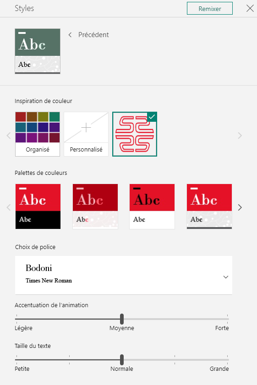The width and height of the screenshot is (257, 385).
Task: Select the green Abc current style thumbnail
Action: click(38, 51)
